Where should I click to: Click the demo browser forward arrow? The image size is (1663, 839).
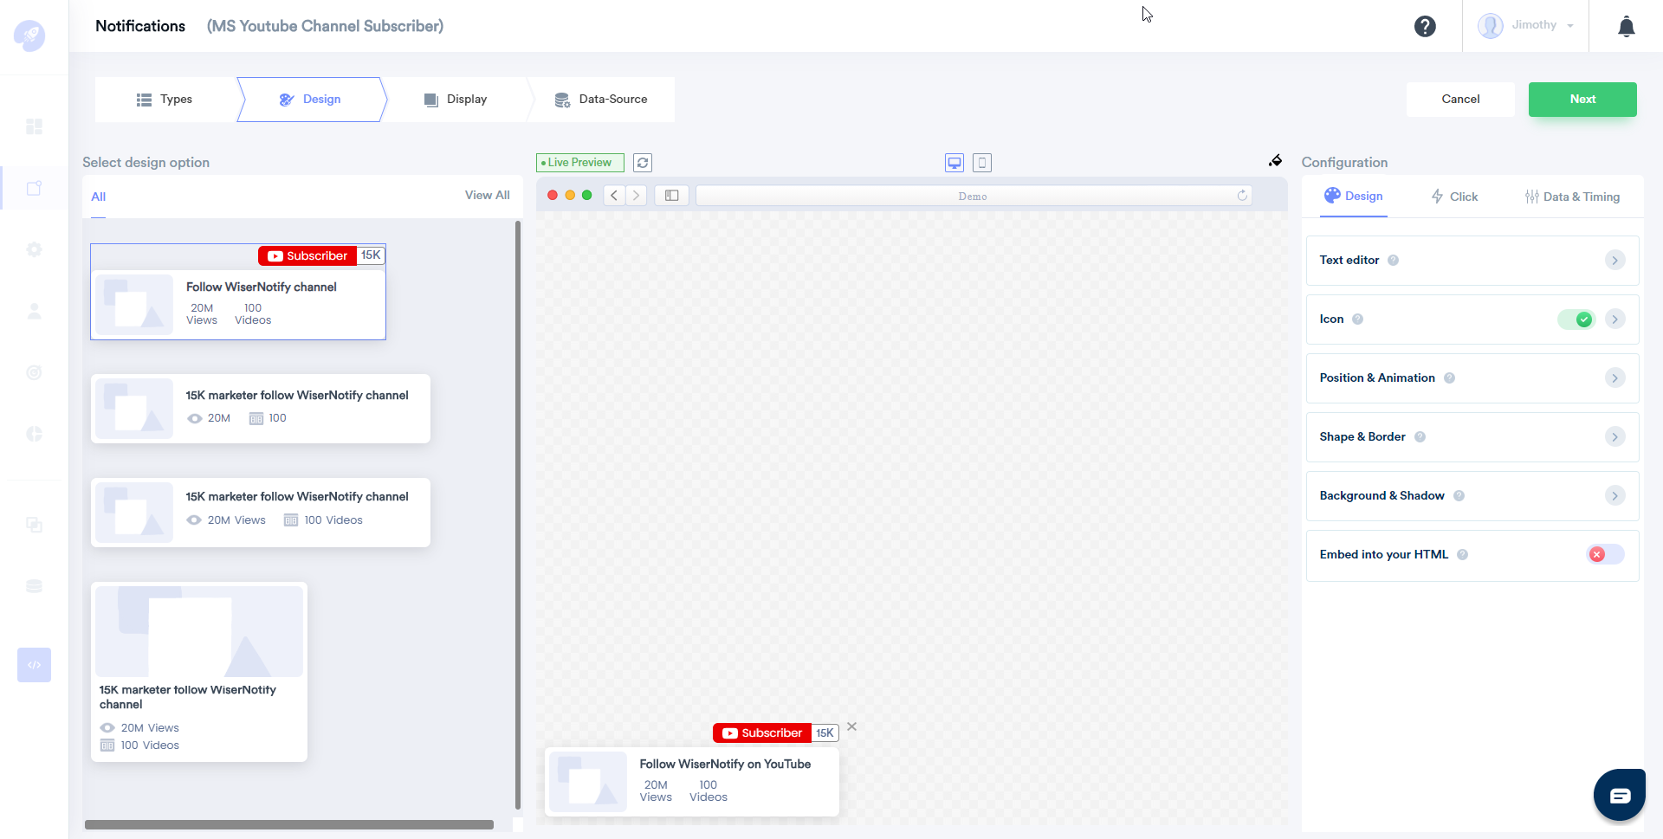636,196
